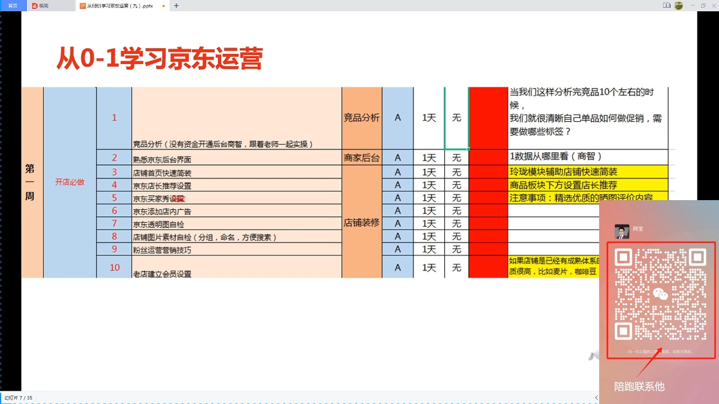Select row 1 竞品分析 description text
The width and height of the screenshot is (719, 404).
tap(223, 144)
